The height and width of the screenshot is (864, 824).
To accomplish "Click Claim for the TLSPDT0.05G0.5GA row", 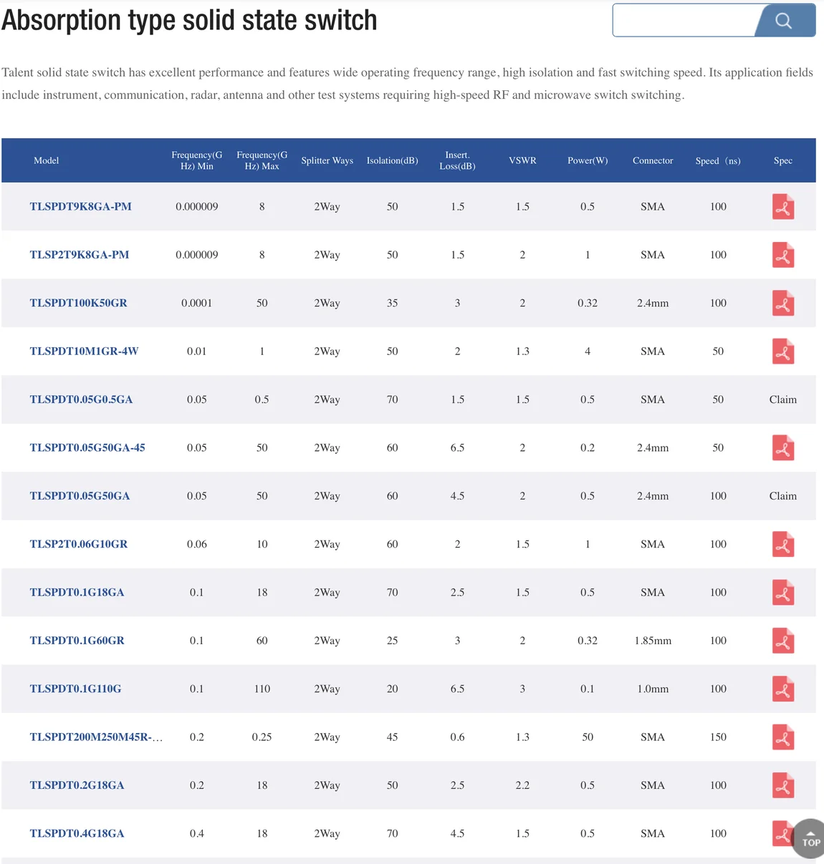I will [782, 399].
